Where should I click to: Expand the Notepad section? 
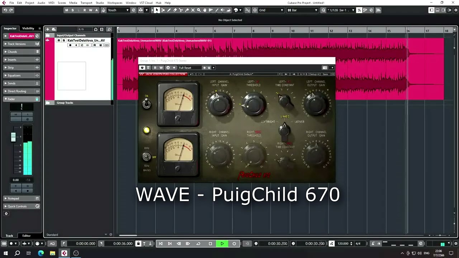[22, 198]
